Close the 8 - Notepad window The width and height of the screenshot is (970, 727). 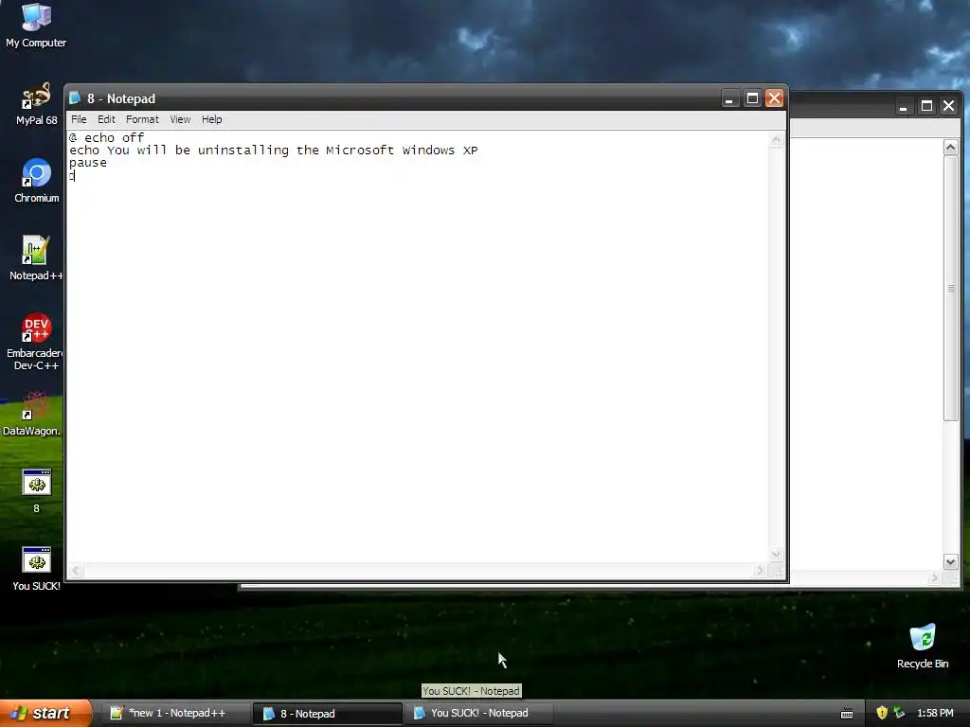775,98
